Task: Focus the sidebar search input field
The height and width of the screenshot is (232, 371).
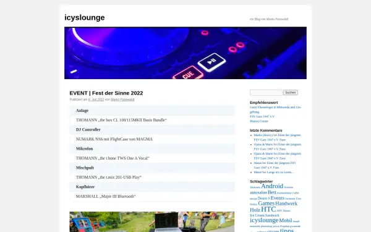Action: (266, 93)
